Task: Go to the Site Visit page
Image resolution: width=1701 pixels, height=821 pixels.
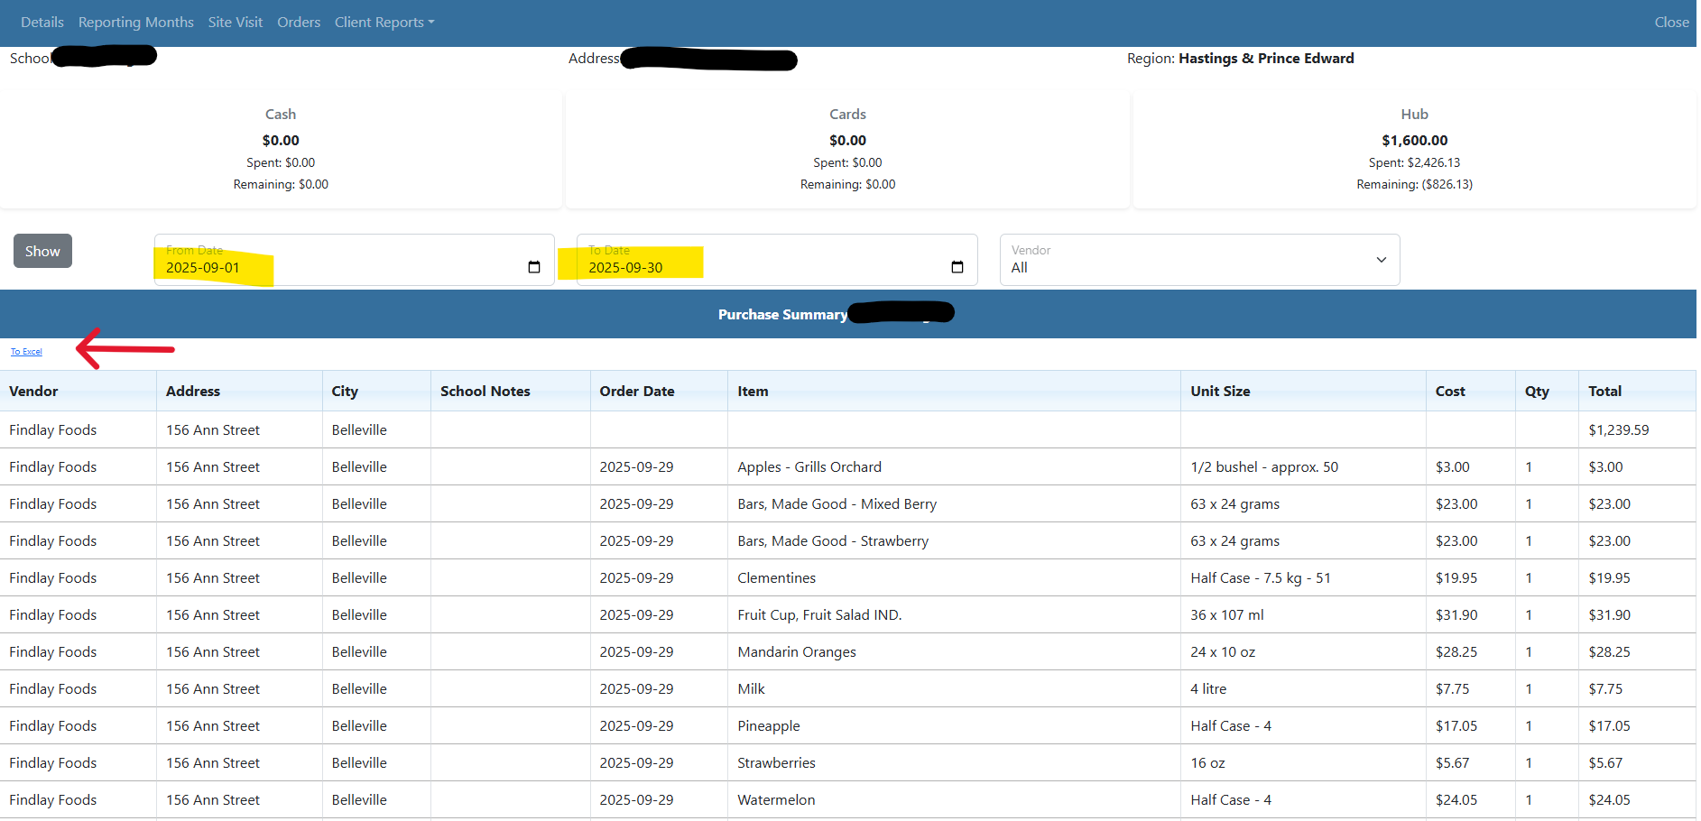Action: tap(235, 23)
